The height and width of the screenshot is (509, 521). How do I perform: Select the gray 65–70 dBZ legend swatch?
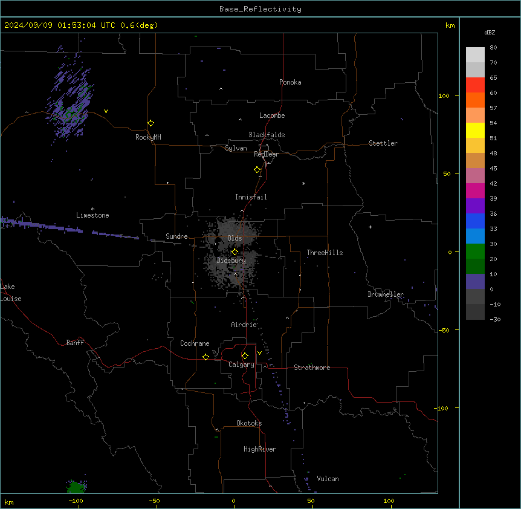[x=475, y=70]
